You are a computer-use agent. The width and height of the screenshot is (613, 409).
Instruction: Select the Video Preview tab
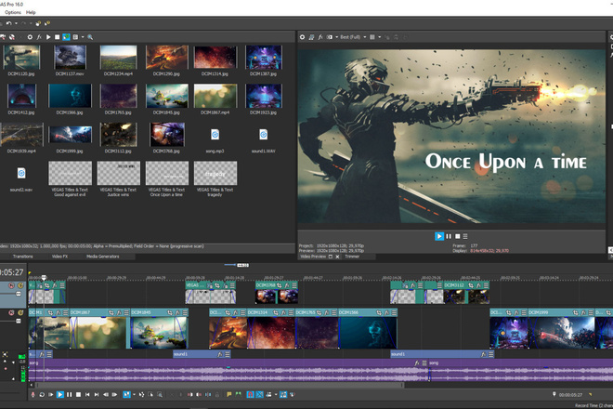click(313, 257)
